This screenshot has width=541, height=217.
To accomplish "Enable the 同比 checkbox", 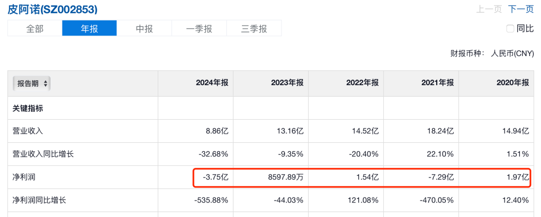I will coord(510,29).
